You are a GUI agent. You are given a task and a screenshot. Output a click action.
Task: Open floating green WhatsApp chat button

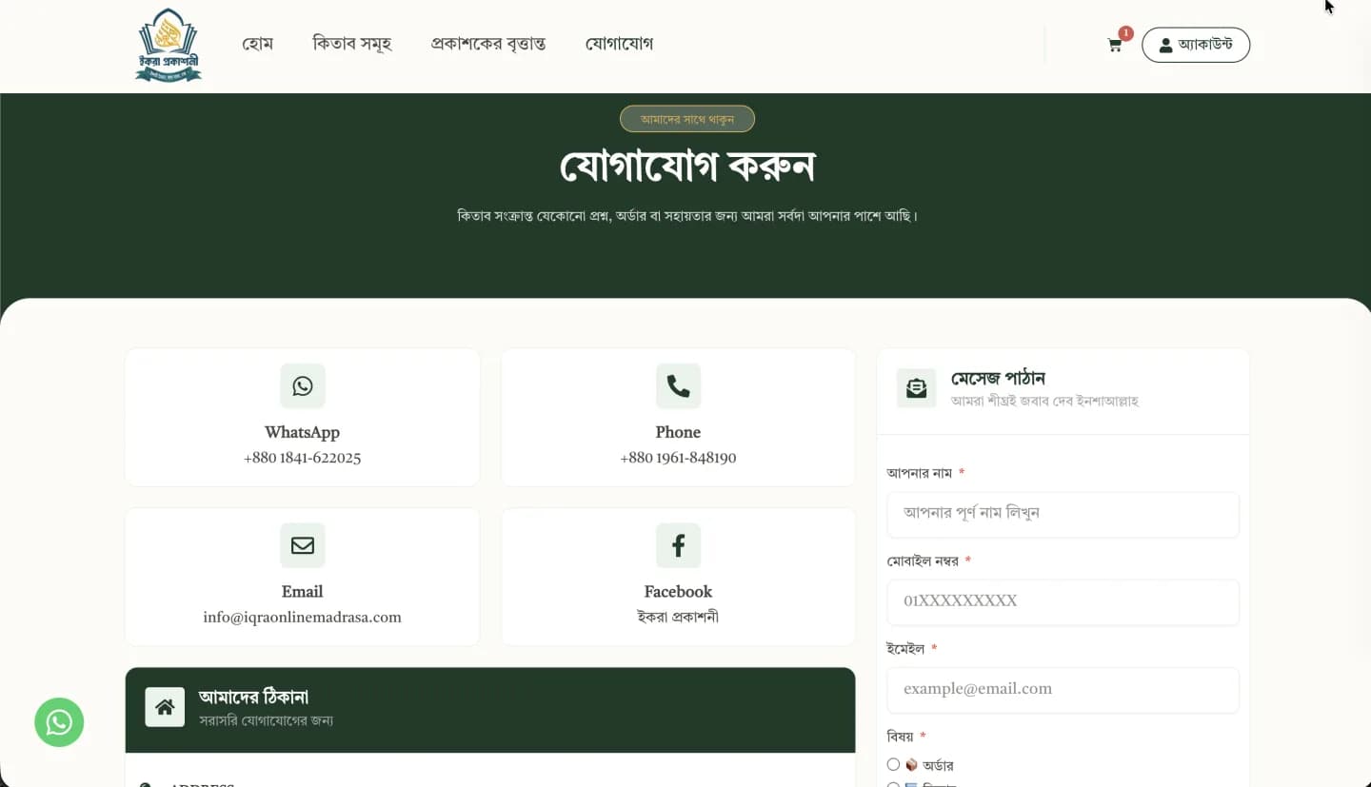[59, 722]
